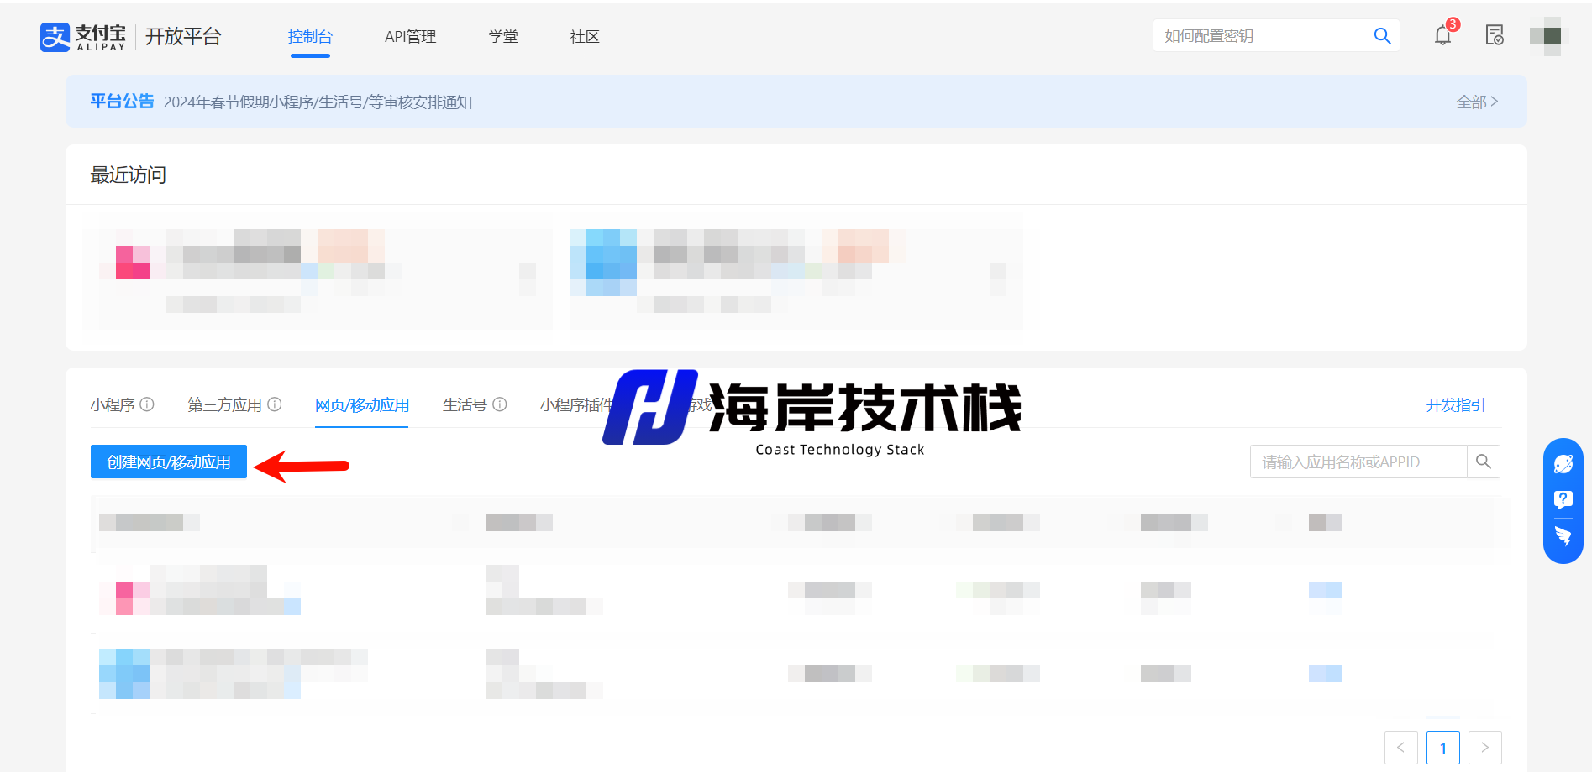This screenshot has width=1592, height=772.
Task: Open the 学堂 menu item
Action: click(503, 37)
